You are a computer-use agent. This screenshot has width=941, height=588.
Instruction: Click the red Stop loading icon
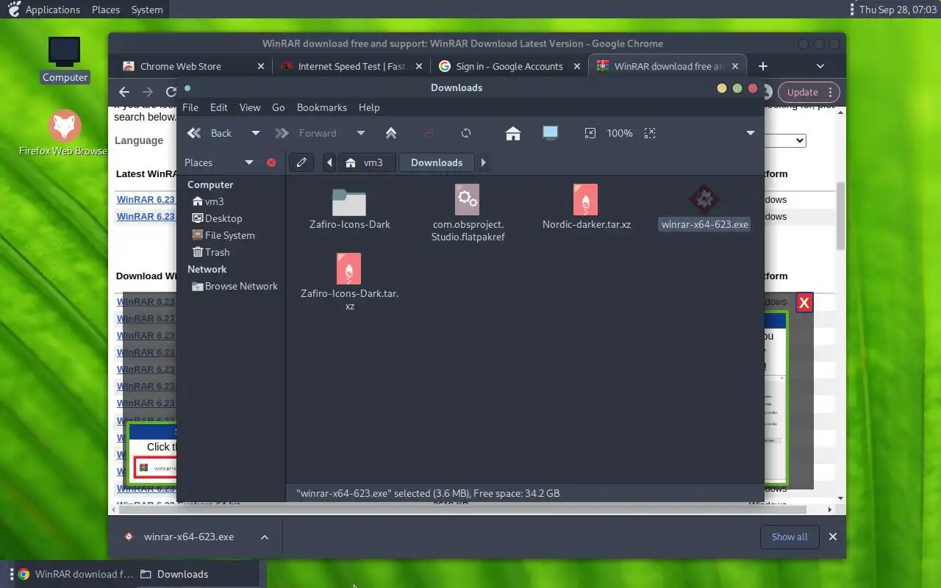pos(429,133)
